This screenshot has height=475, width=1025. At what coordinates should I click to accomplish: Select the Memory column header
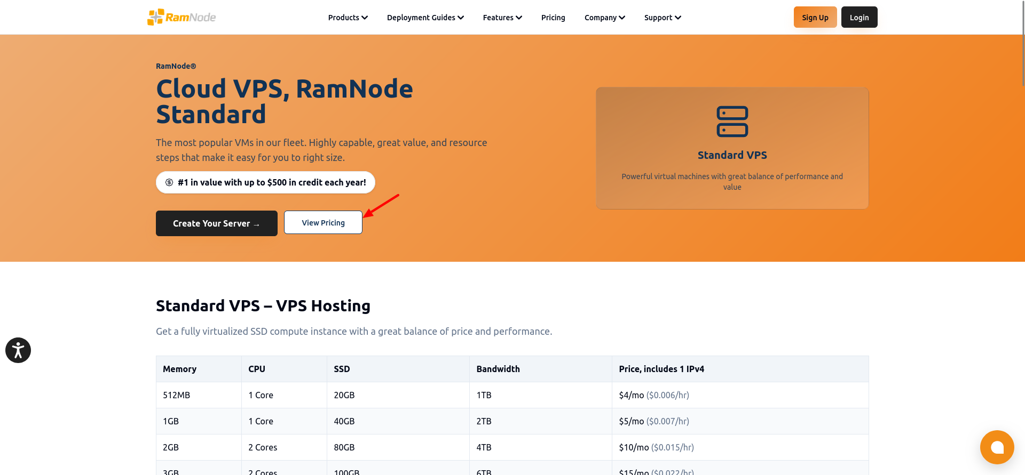click(x=199, y=369)
